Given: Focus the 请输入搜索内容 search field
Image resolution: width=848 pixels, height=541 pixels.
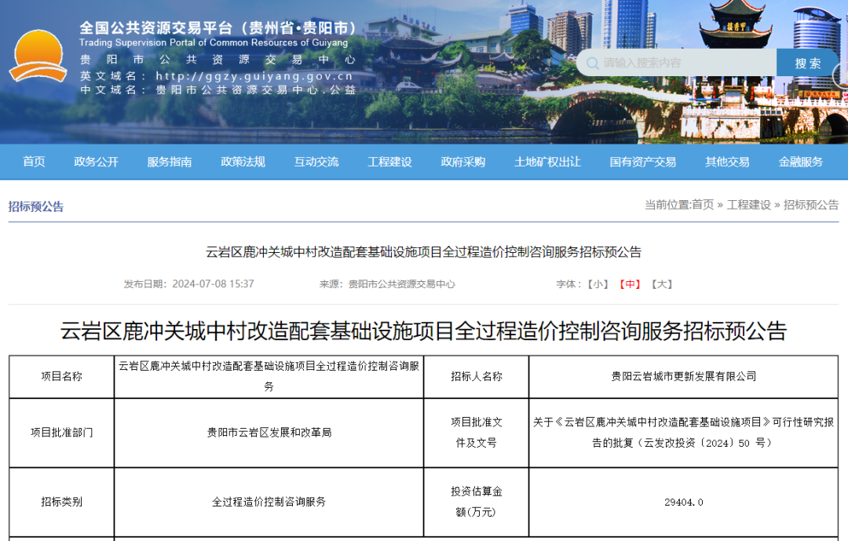Looking at the screenshot, I should click(677, 63).
